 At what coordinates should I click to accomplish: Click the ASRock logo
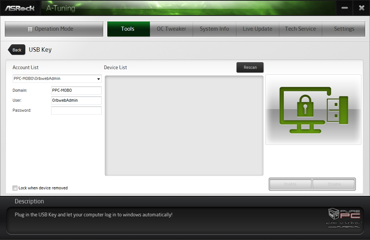coord(20,8)
